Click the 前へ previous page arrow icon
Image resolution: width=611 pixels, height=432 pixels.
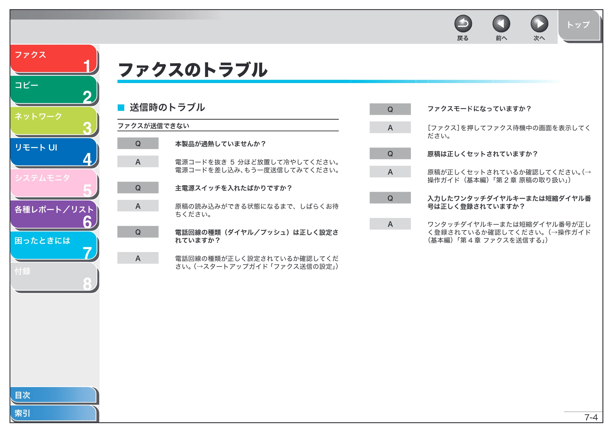[501, 24]
